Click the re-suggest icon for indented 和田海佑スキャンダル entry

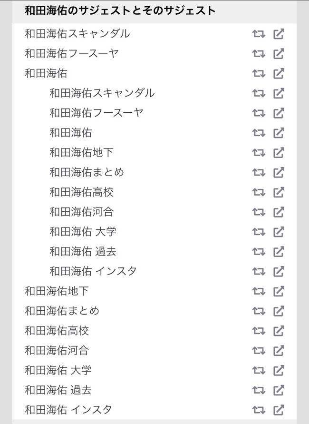(259, 93)
